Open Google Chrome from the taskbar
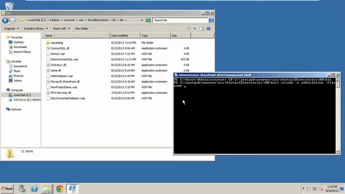The image size is (345, 194). coord(60,189)
